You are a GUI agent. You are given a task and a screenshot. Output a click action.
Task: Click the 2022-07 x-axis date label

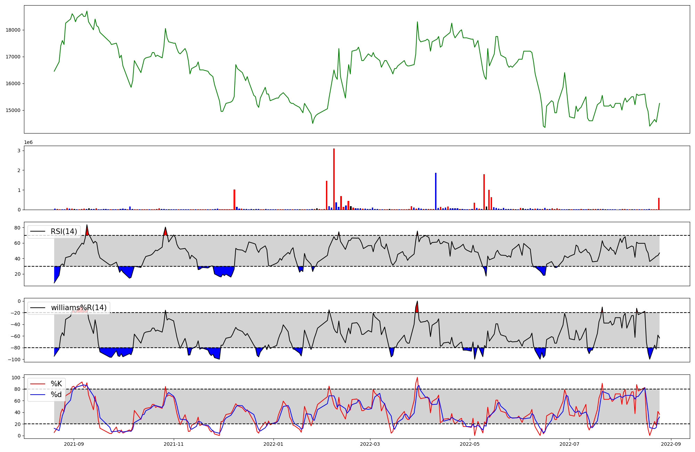coord(570,444)
